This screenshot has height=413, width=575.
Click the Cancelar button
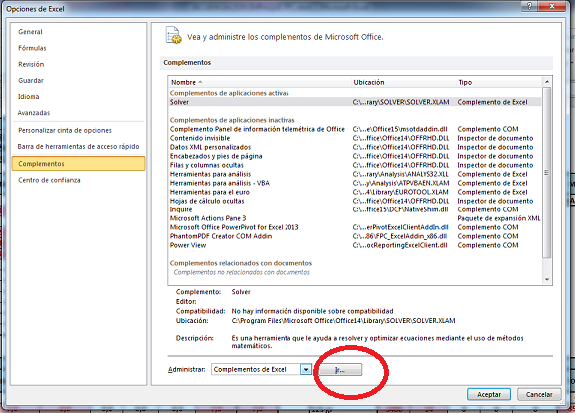click(539, 394)
